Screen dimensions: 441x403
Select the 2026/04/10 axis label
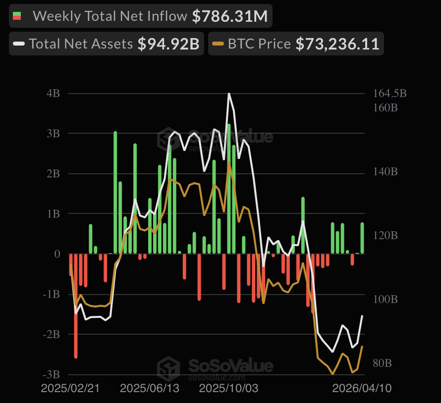pyautogui.click(x=361, y=389)
